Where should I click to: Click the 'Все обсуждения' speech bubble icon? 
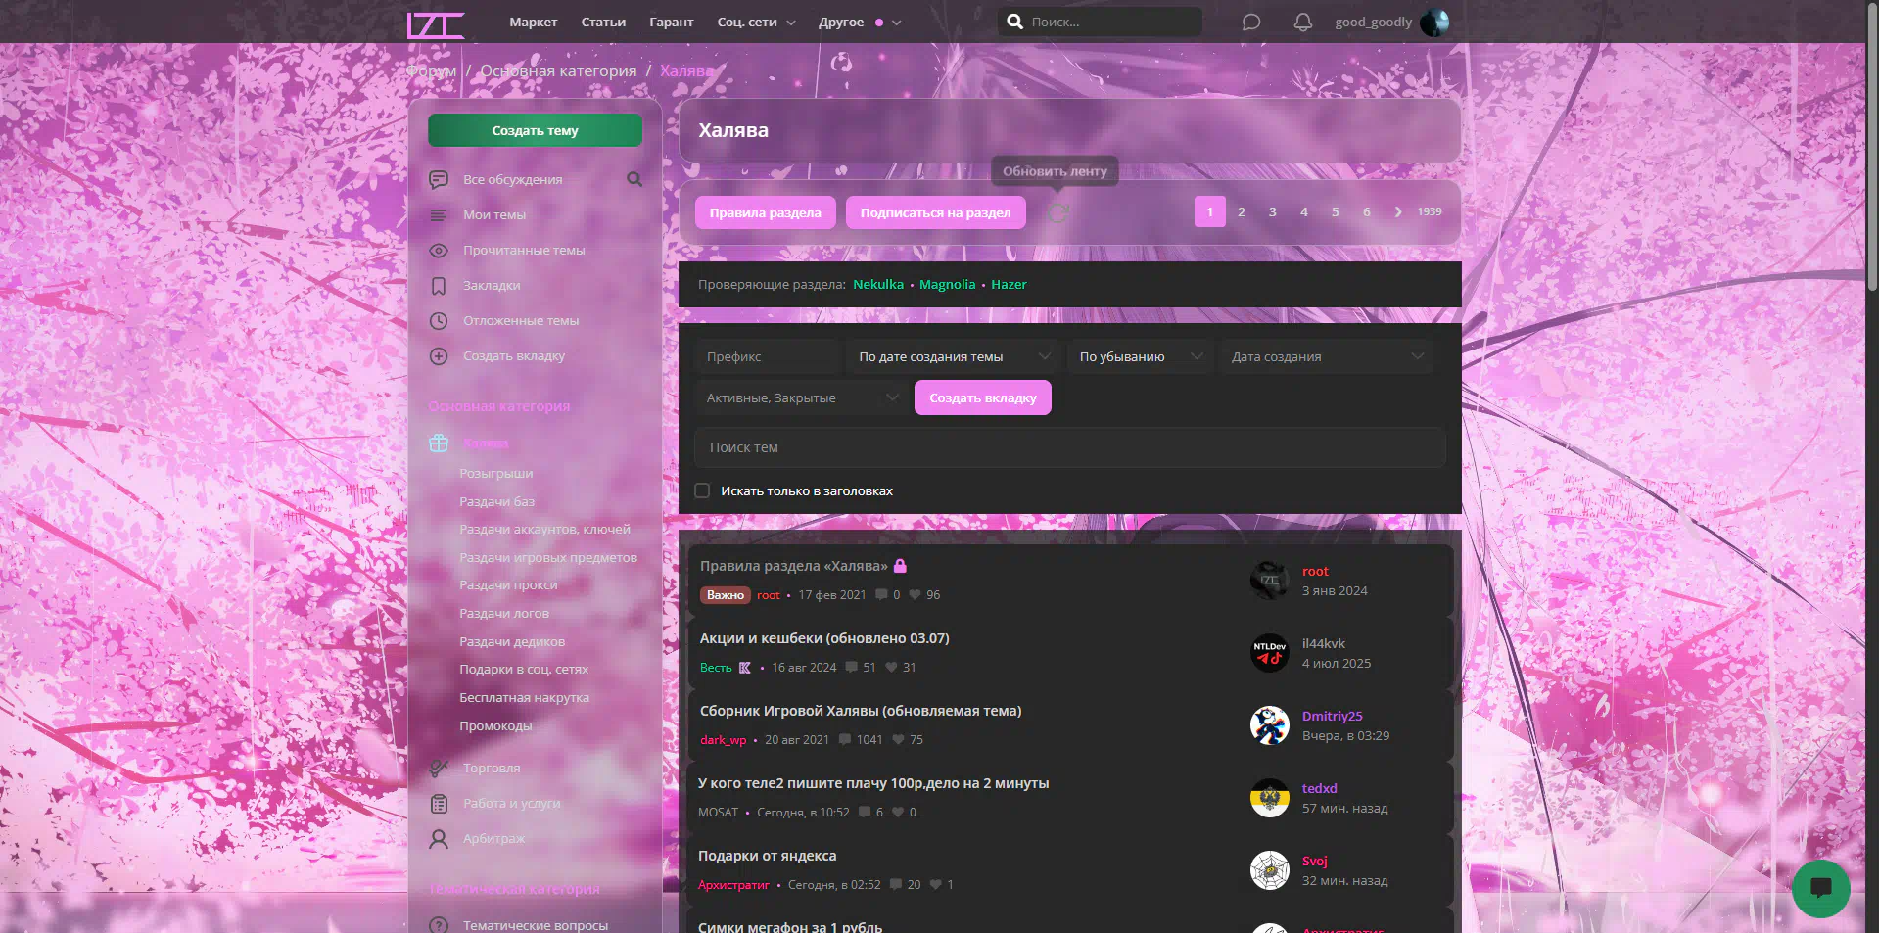pos(439,180)
